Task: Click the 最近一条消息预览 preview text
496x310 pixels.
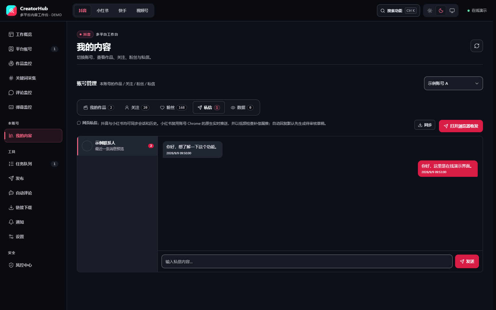Action: tap(109, 149)
